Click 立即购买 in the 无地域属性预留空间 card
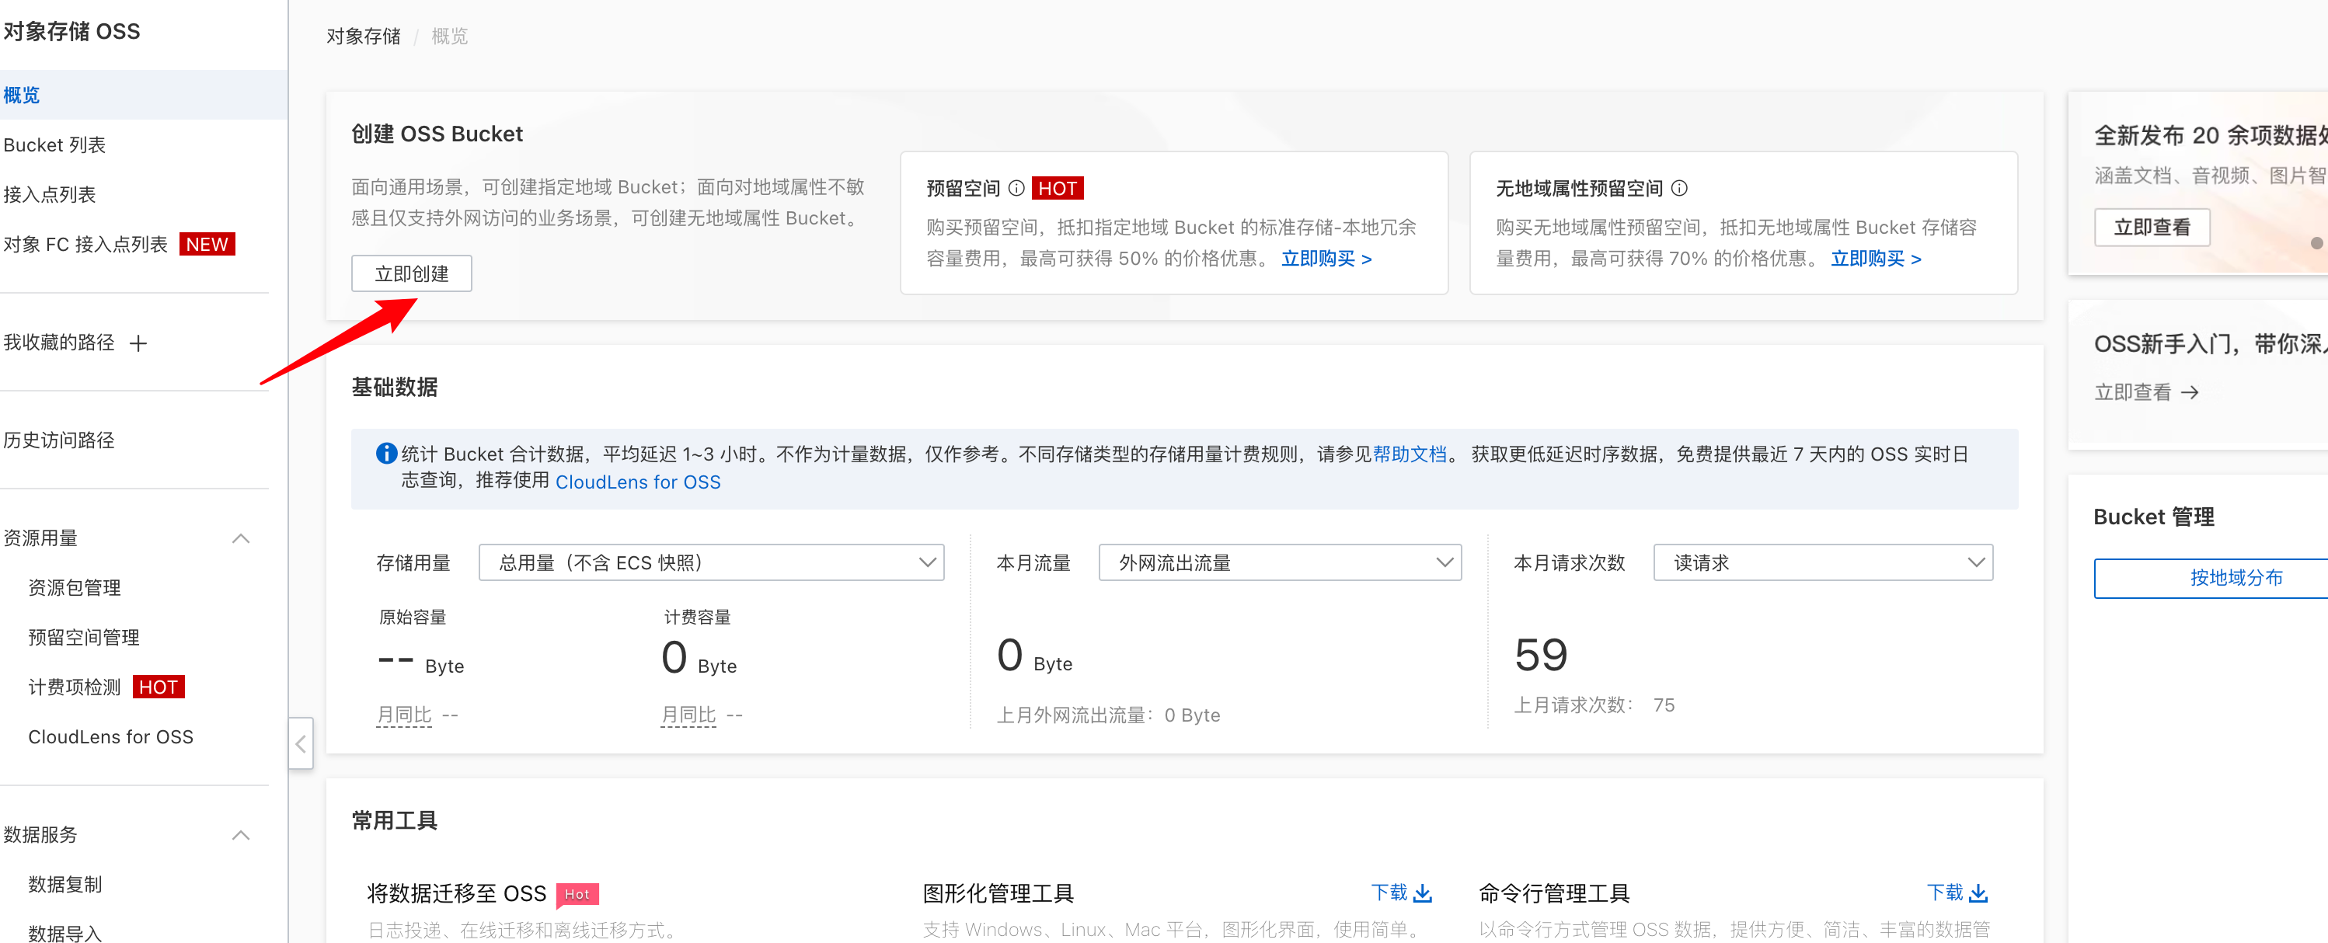The width and height of the screenshot is (2328, 943). (x=1875, y=259)
